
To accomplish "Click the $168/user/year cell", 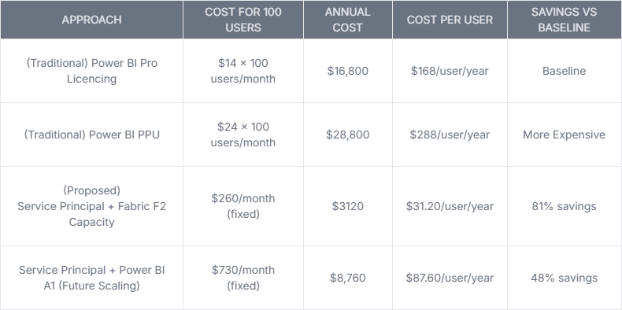I will pyautogui.click(x=450, y=71).
